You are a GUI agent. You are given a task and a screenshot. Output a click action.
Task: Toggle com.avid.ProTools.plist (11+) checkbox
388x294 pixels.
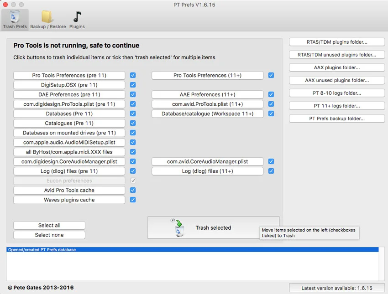coord(271,104)
